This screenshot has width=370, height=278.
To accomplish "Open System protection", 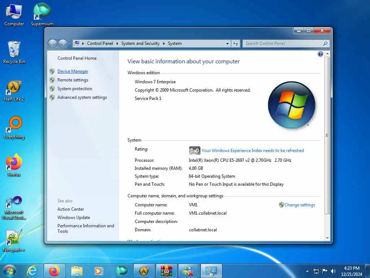I will click(x=74, y=89).
